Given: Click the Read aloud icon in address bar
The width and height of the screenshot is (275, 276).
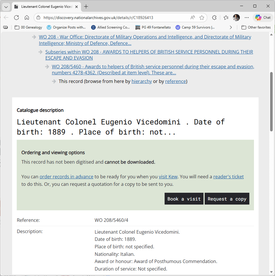Looking at the screenshot, I should (193, 18).
